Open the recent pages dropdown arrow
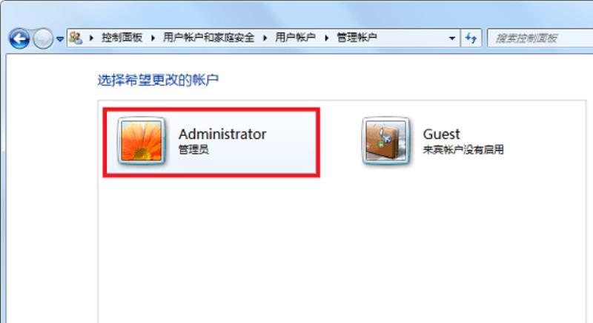Screen dimensions: 593x323 pos(60,39)
